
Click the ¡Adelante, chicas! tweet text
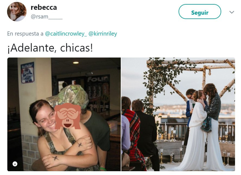point(50,48)
